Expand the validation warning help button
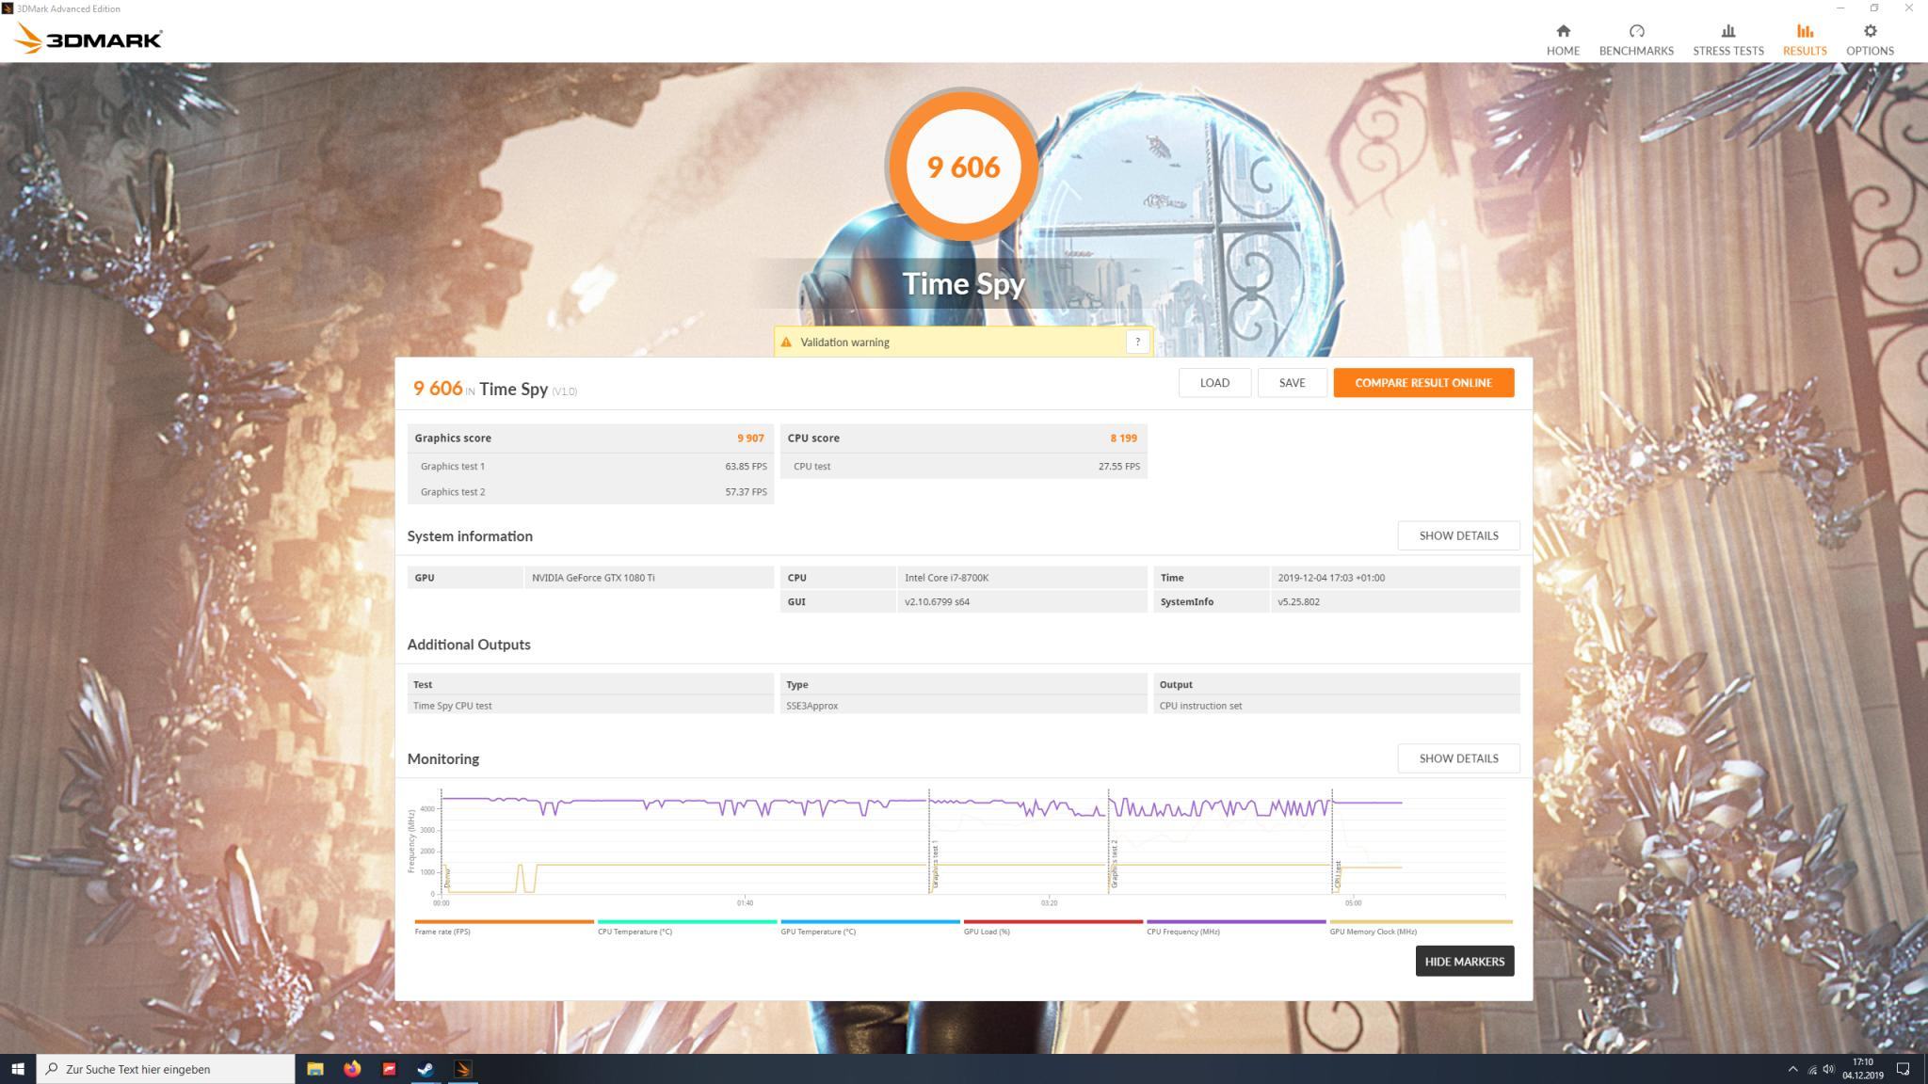Screen dimensions: 1928x1084 [x=1137, y=342]
